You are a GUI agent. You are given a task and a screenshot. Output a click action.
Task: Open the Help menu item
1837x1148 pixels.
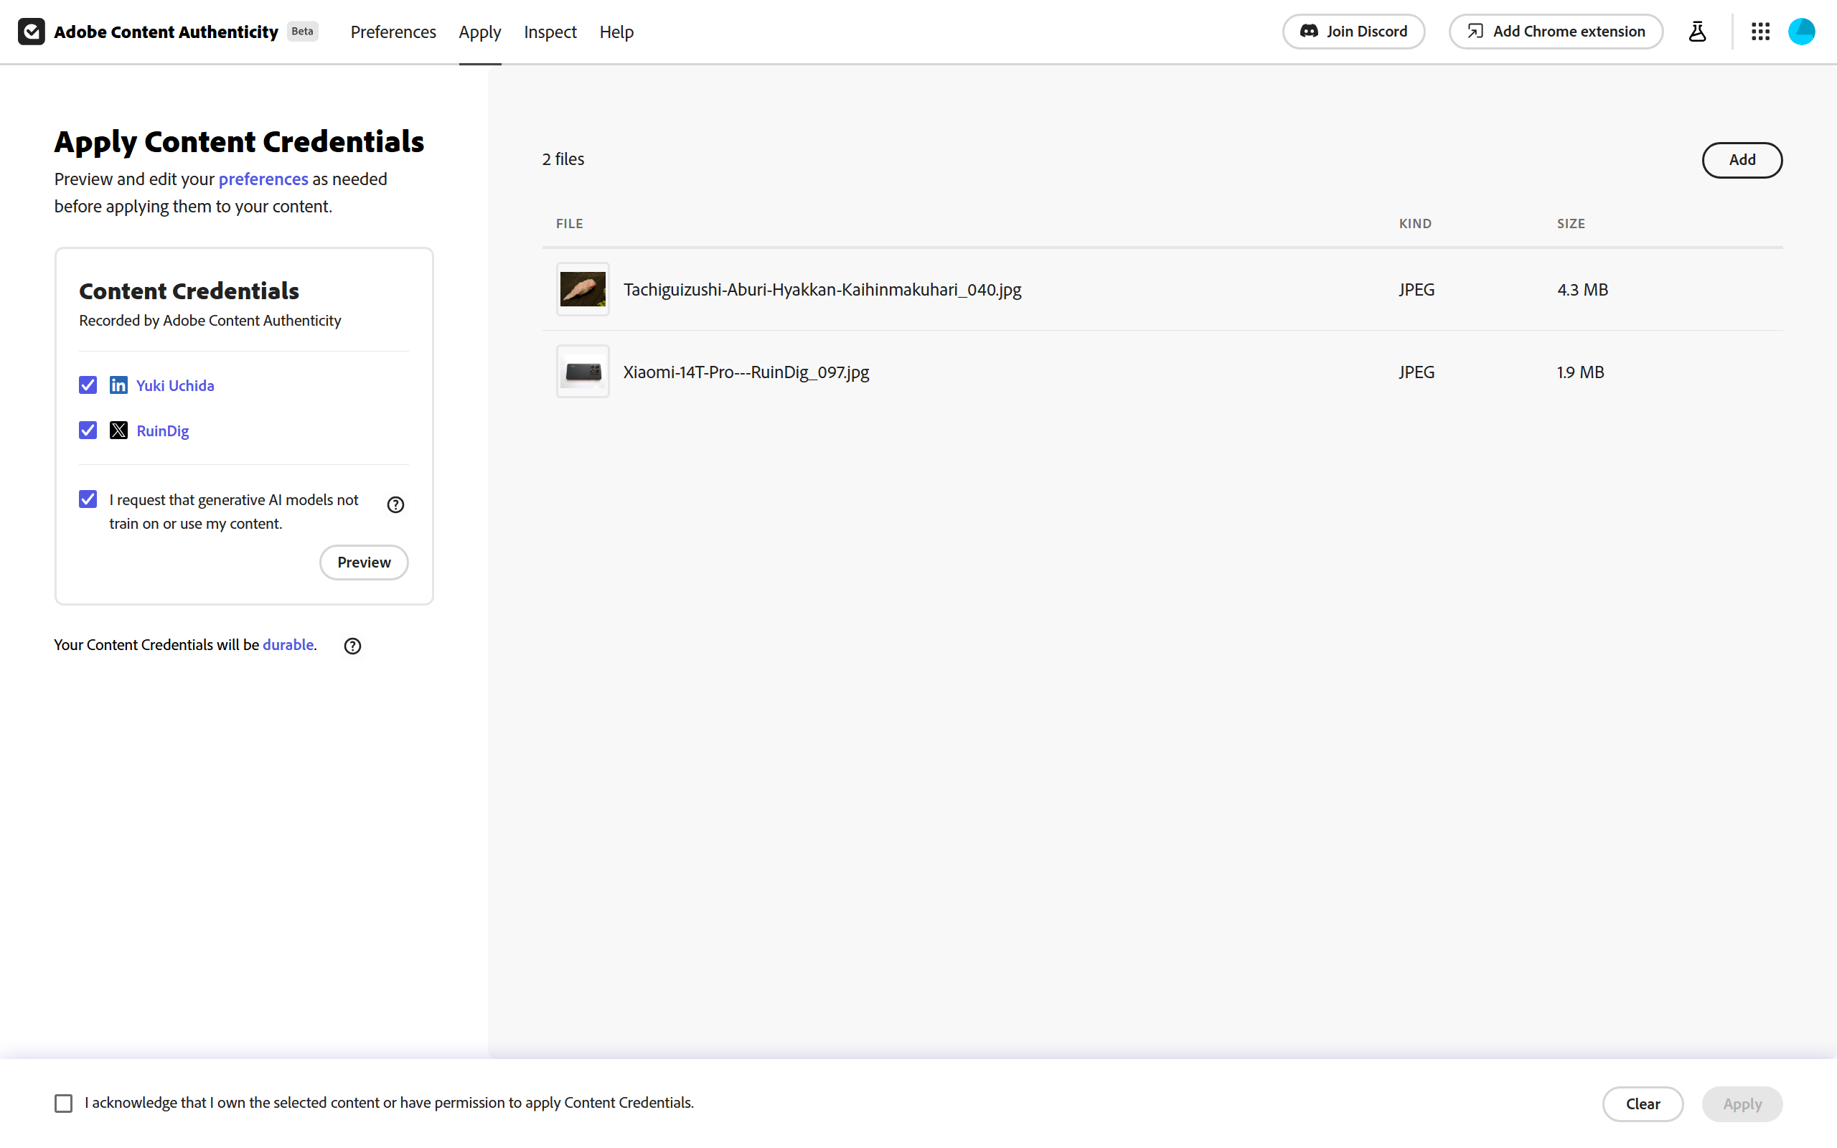[616, 32]
